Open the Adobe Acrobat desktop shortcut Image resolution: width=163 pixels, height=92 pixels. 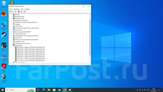click(4, 68)
